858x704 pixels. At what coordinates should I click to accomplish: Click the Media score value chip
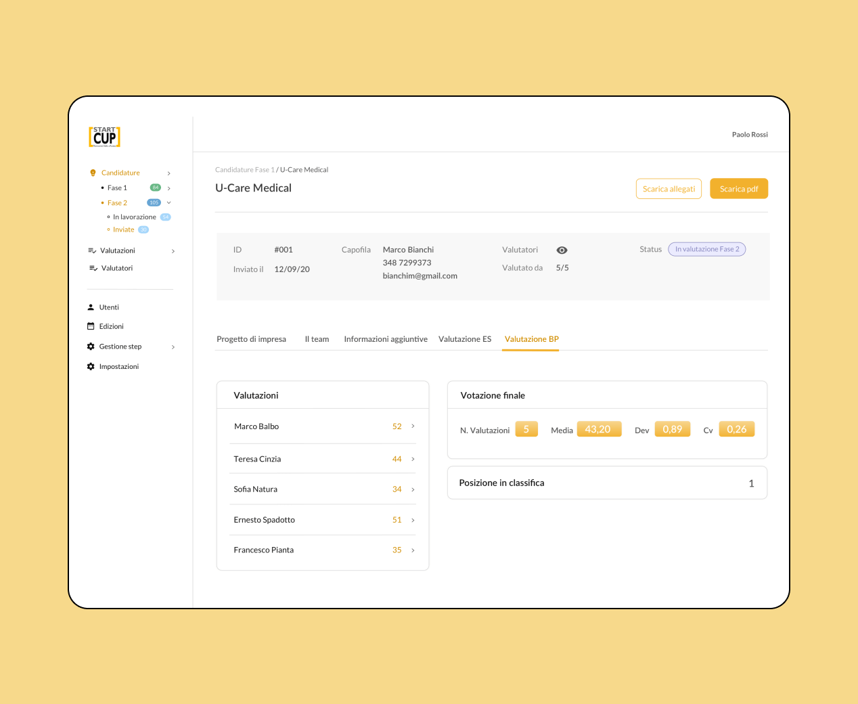[x=599, y=428]
